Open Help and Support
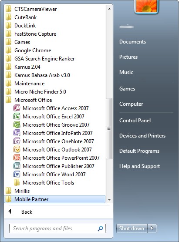 click(139, 166)
